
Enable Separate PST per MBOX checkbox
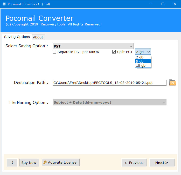(x=54, y=52)
